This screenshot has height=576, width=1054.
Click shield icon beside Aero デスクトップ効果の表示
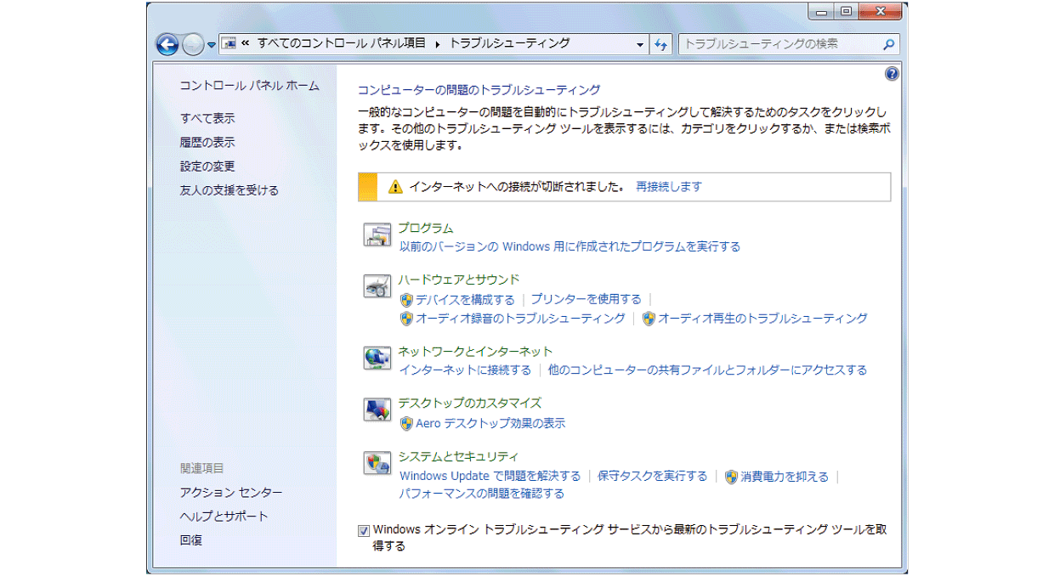coord(406,423)
